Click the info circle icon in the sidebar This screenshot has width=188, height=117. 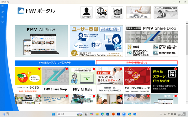coord(3,22)
